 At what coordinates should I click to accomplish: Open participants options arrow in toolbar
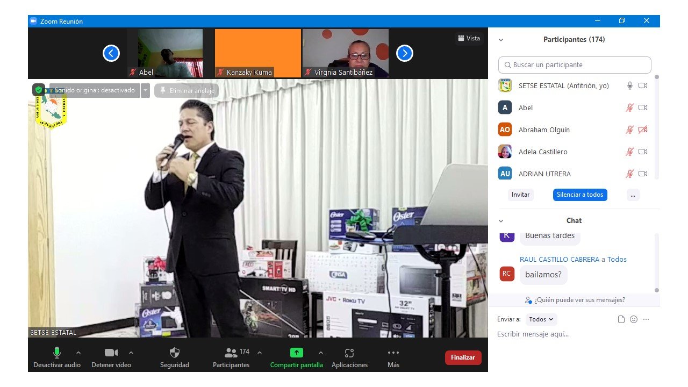(260, 353)
